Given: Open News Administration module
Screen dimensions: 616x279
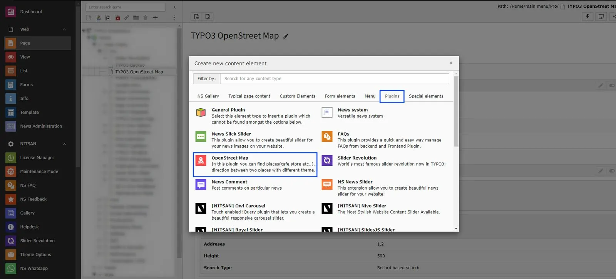Looking at the screenshot, I should [37, 126].
